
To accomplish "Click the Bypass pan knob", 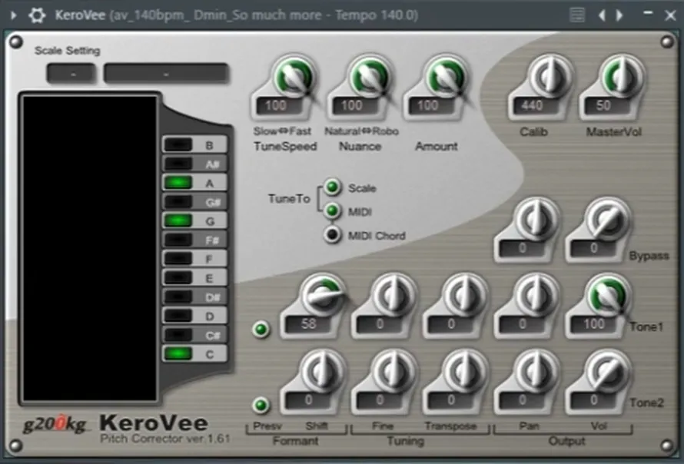I will 536,220.
